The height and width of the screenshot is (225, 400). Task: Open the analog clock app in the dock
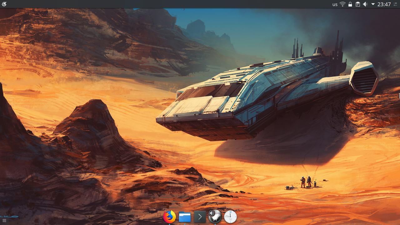[230, 217]
